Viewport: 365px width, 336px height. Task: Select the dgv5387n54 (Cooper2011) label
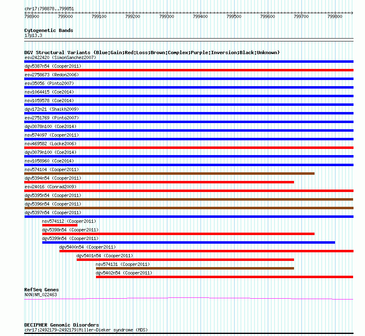click(x=53, y=66)
